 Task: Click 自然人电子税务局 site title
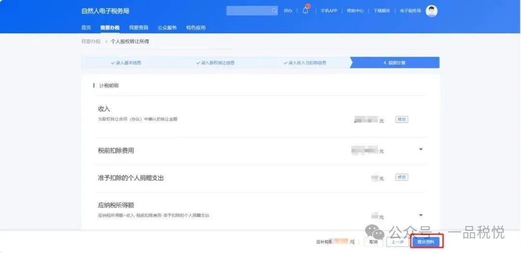105,11
